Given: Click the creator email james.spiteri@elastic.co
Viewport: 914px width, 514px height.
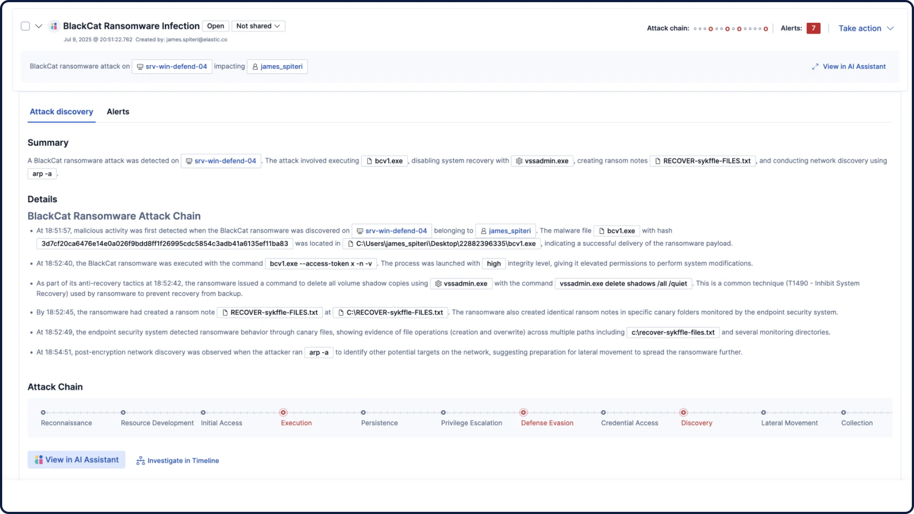Looking at the screenshot, I should click(197, 40).
